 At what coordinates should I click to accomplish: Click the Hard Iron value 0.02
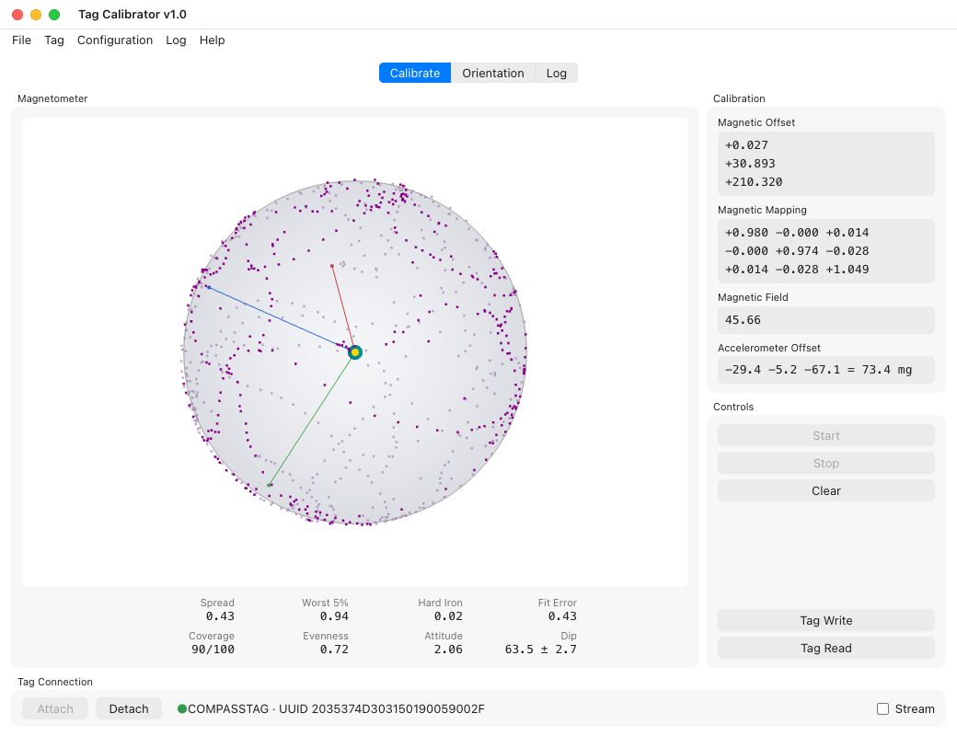click(448, 616)
